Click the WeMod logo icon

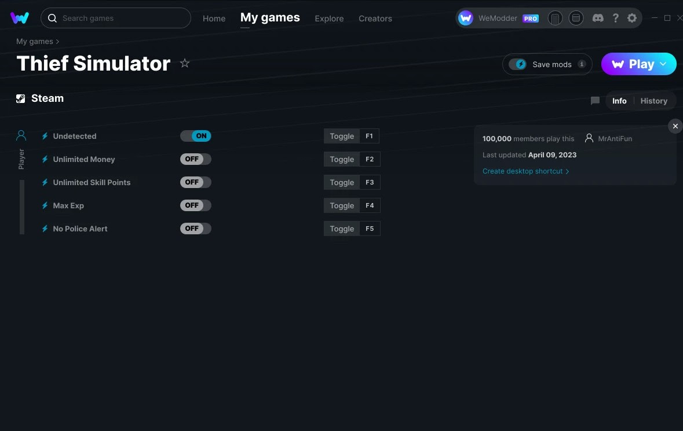(20, 18)
